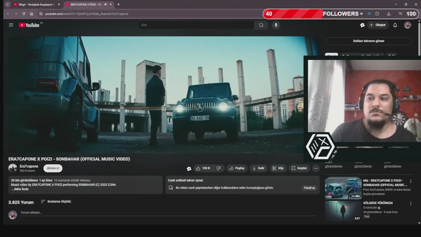Show chat replay via Sohbet tekrarını göster
Screen dimensions: 421x237
(369, 41)
